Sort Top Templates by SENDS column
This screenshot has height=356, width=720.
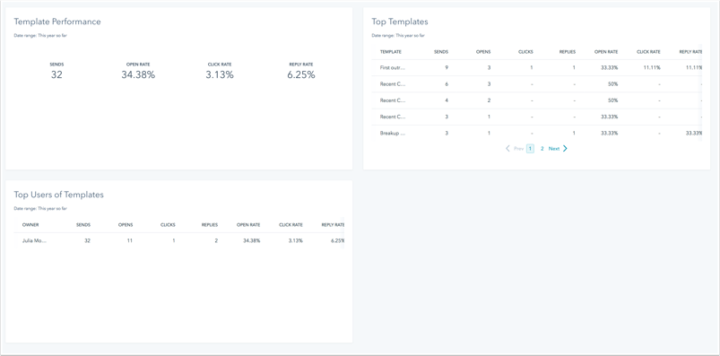tap(441, 52)
